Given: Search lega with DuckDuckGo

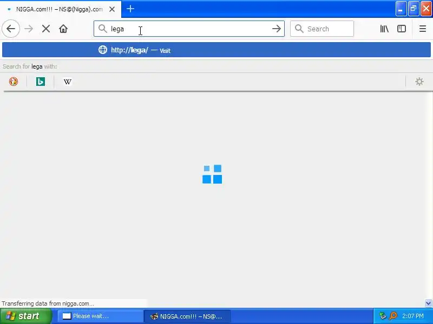Looking at the screenshot, I should (x=14, y=82).
